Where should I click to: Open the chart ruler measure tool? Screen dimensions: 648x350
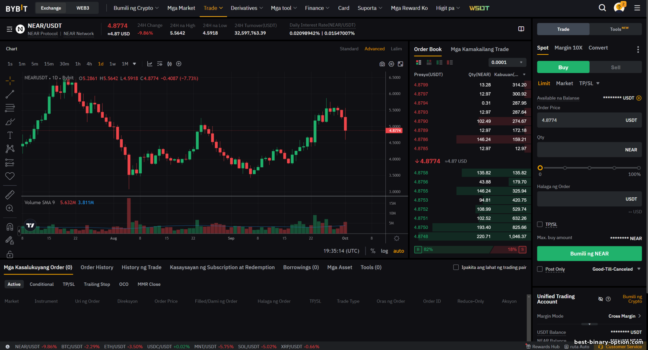point(10,195)
